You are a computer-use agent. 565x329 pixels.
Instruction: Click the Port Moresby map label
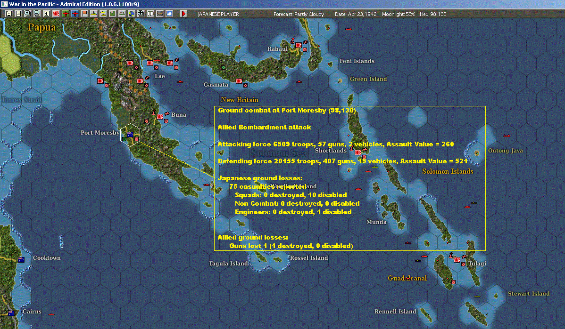pyautogui.click(x=100, y=133)
